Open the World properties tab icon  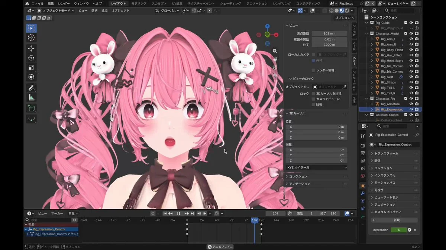pos(363,176)
